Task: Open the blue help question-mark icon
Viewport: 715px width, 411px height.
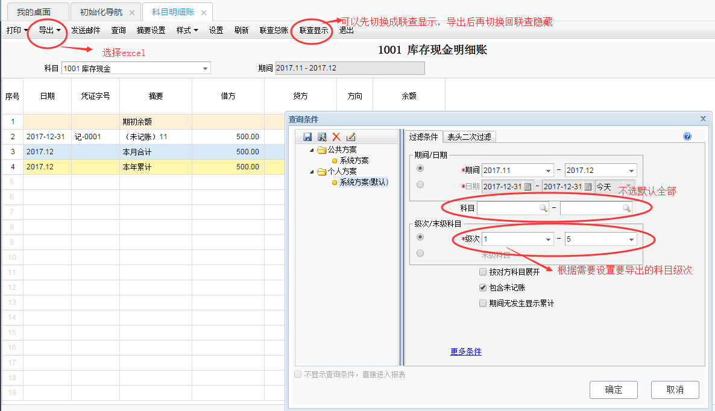Action: [x=687, y=137]
